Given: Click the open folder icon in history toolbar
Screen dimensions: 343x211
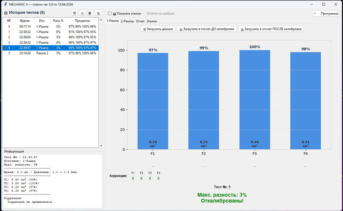Looking at the screenshot, I should 82,13.
